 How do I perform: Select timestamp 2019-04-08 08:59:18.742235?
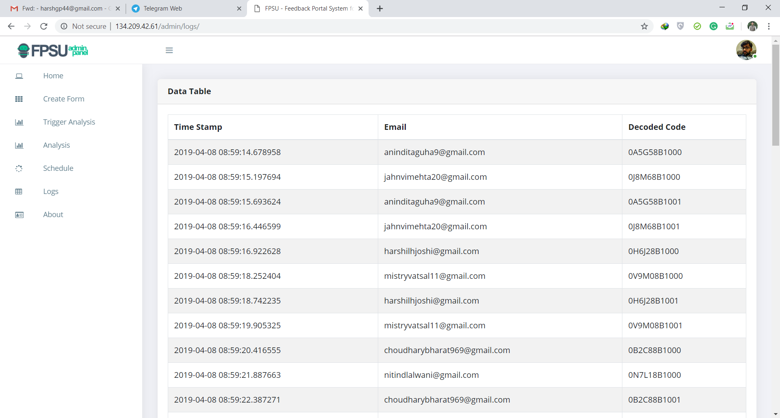tap(227, 301)
